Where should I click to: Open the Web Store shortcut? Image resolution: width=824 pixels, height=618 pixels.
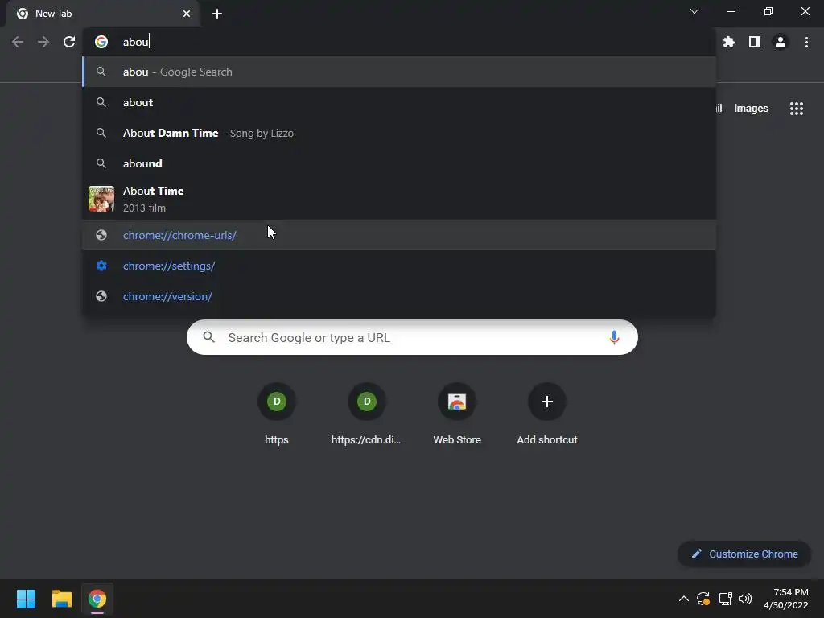457,414
